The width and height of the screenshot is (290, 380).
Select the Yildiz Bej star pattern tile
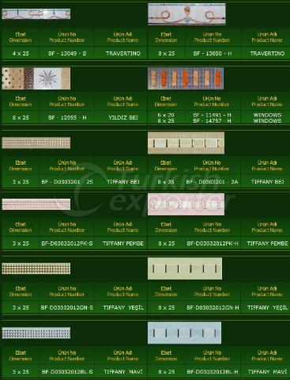[36, 78]
